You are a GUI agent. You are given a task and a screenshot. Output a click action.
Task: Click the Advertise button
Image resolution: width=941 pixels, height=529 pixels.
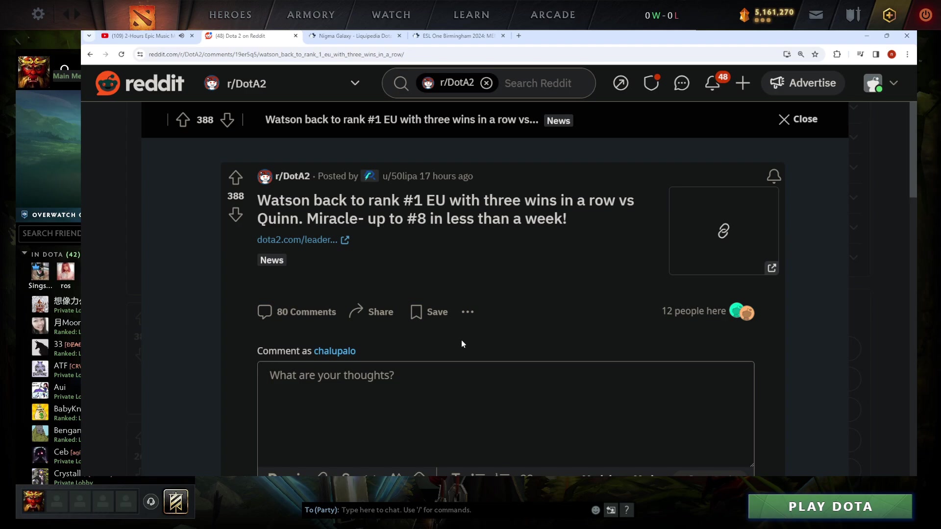[x=803, y=83]
